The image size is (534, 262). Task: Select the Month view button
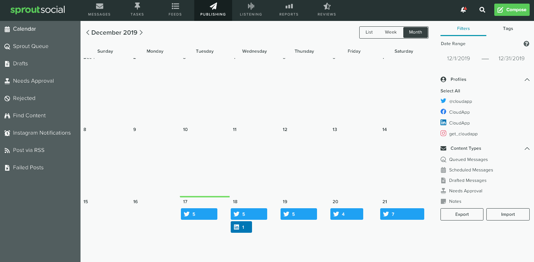pos(416,32)
